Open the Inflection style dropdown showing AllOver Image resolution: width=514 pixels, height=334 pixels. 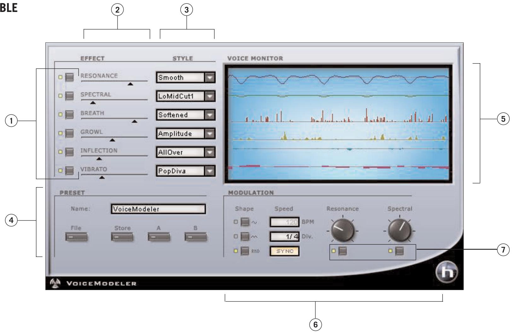pyautogui.click(x=186, y=152)
